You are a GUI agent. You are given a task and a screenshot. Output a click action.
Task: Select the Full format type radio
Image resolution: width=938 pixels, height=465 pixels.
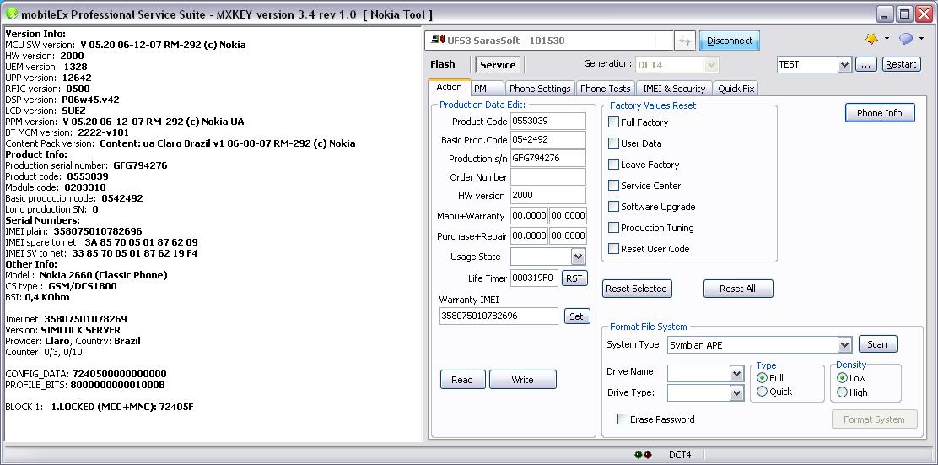[x=763, y=377]
